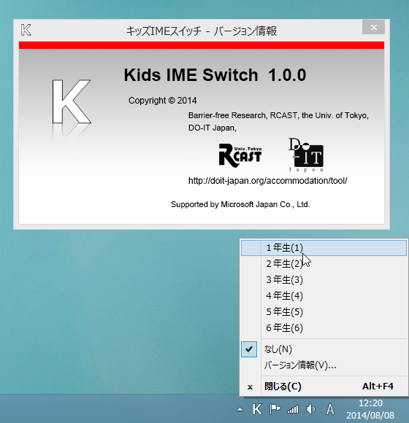Click Supported by Microsoft Japan Co., Ltd. text
The width and height of the screenshot is (409, 423).
pyautogui.click(x=240, y=204)
